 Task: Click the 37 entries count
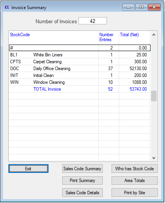click(110, 69)
